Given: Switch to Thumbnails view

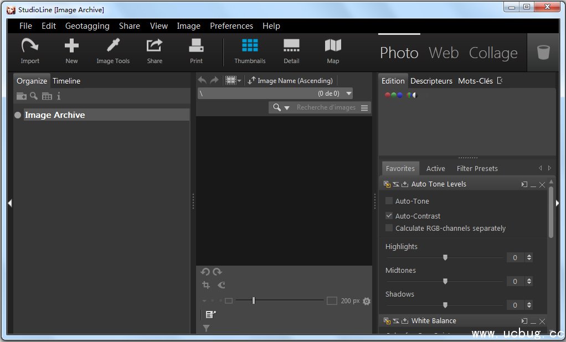Looking at the screenshot, I should point(250,50).
